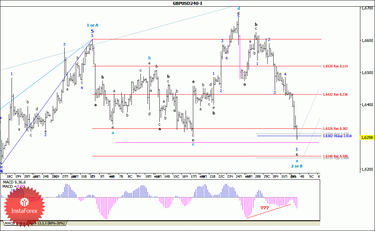Image resolution: width=375 pixels, height=231 pixels.
Task: Click the '2 or B' wave label
Action: pyautogui.click(x=297, y=166)
